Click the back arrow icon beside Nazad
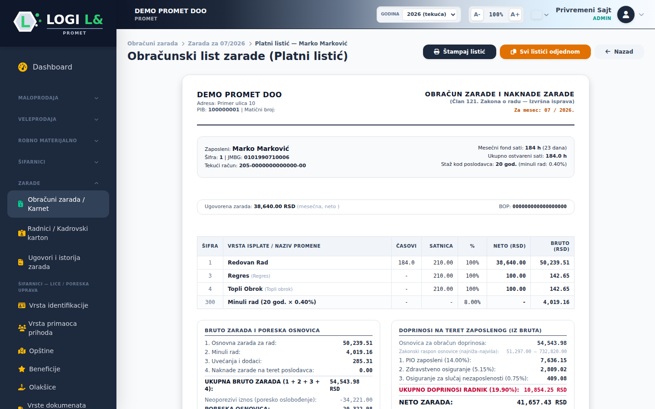This screenshot has width=655, height=409. (608, 52)
